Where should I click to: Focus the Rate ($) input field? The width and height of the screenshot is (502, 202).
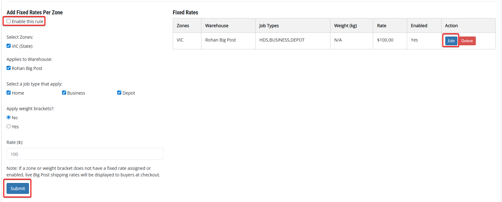pyautogui.click(x=85, y=154)
